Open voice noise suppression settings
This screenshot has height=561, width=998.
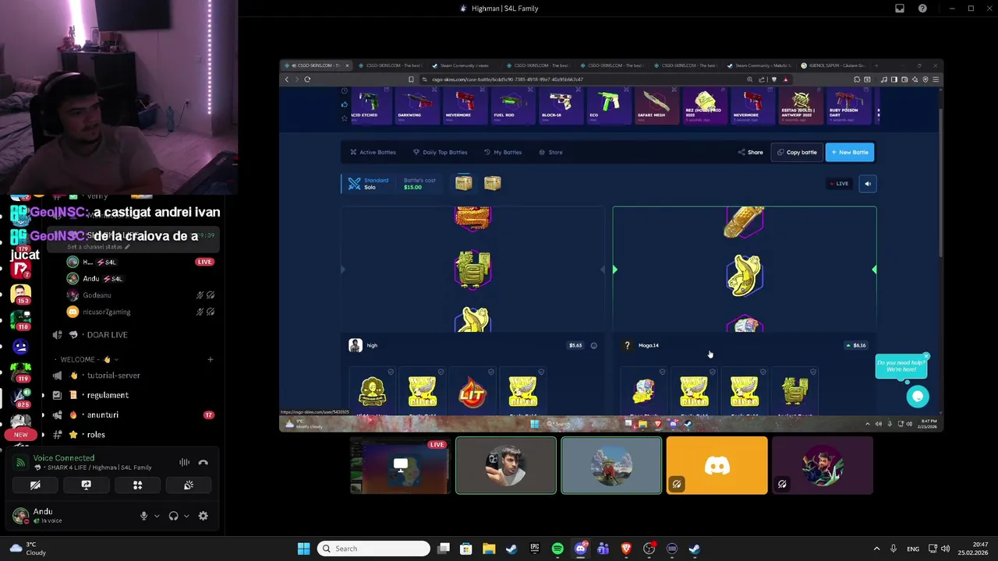(184, 462)
